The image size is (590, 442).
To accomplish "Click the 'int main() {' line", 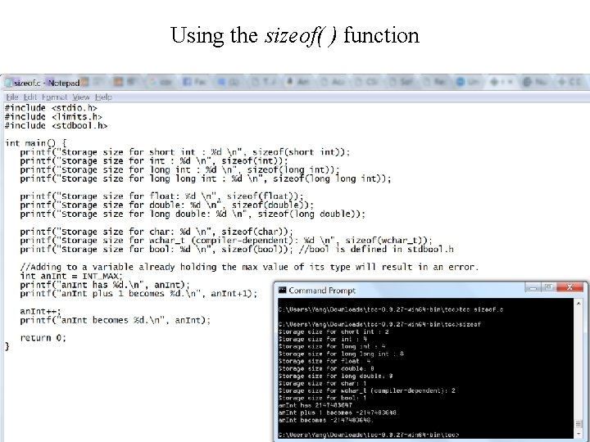I will click(36, 143).
